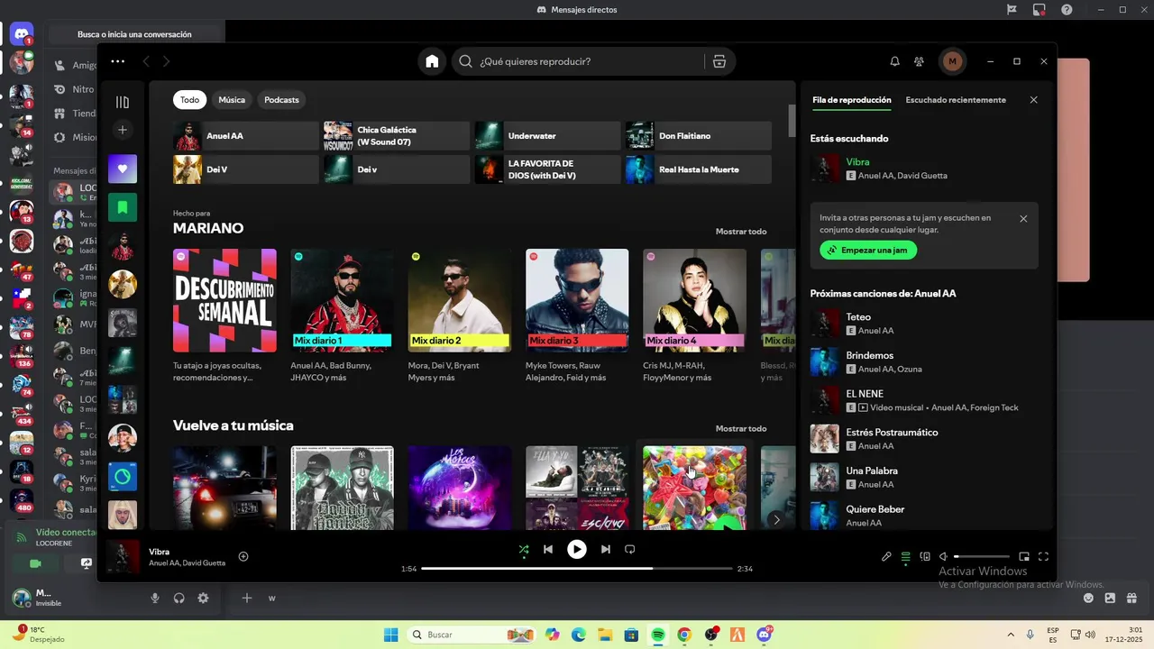The image size is (1154, 649).
Task: Open Real Hasta la Muerte tile
Action: point(698,169)
